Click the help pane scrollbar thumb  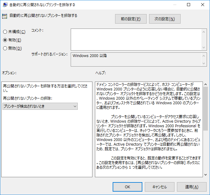click(206, 109)
